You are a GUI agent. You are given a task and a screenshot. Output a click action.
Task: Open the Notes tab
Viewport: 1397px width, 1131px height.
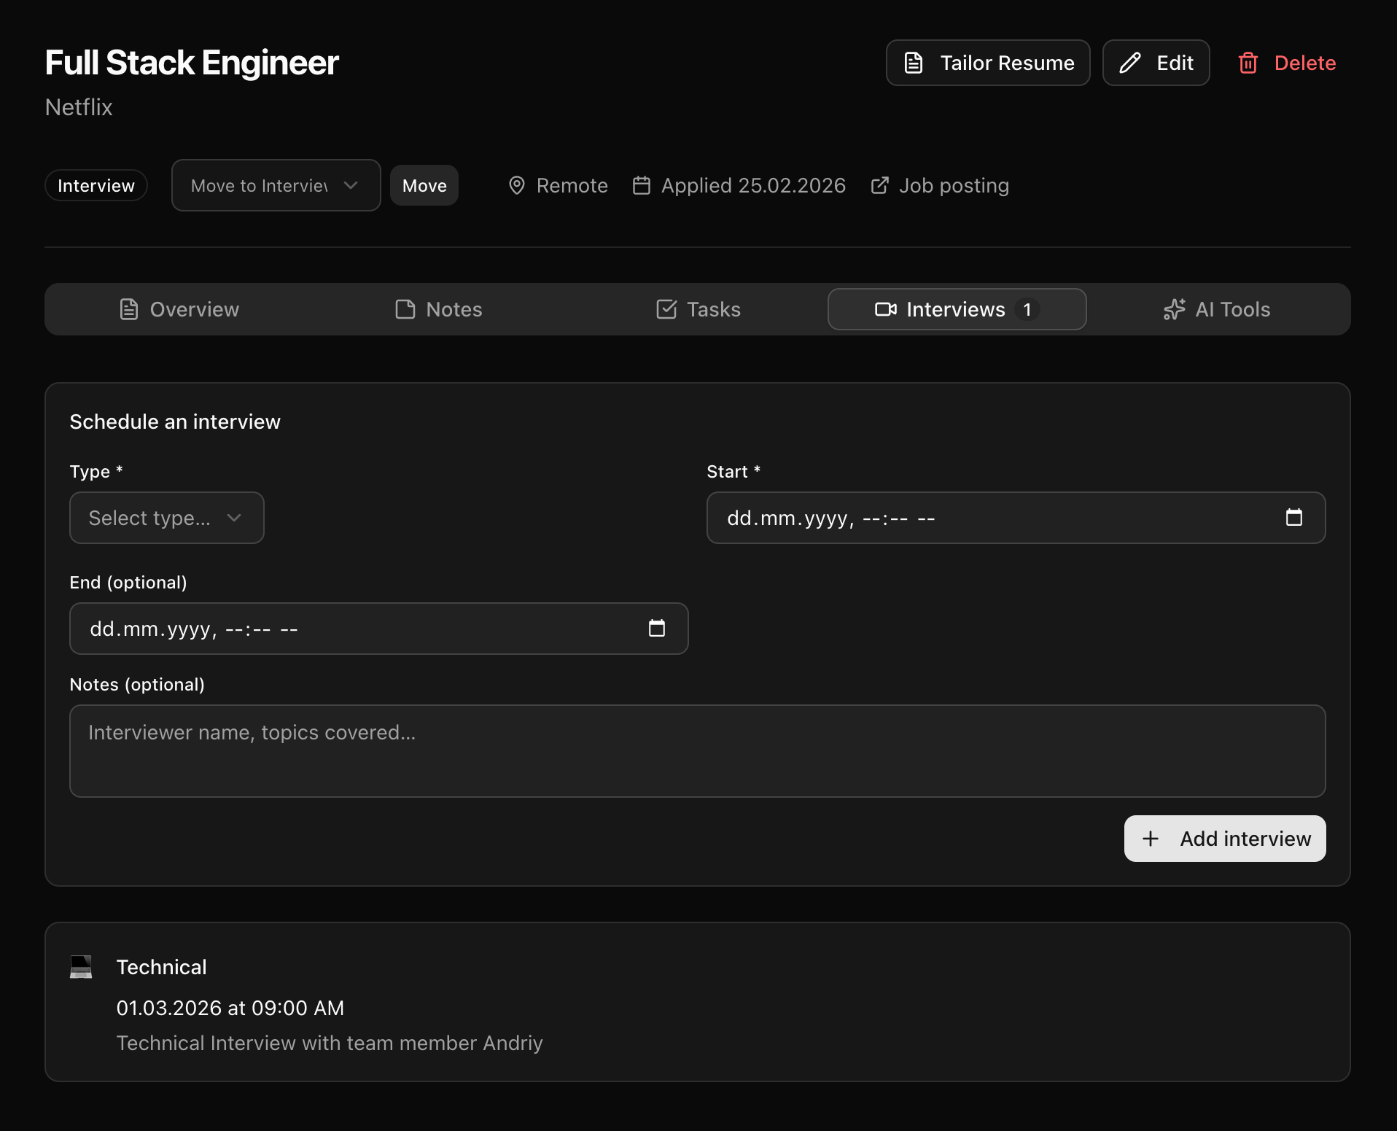pyautogui.click(x=439, y=310)
